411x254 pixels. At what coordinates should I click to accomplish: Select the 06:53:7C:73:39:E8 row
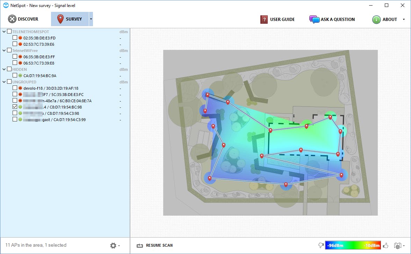(x=65, y=63)
